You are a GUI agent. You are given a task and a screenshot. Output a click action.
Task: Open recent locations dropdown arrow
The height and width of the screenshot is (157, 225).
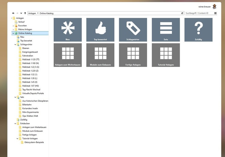[21, 13]
